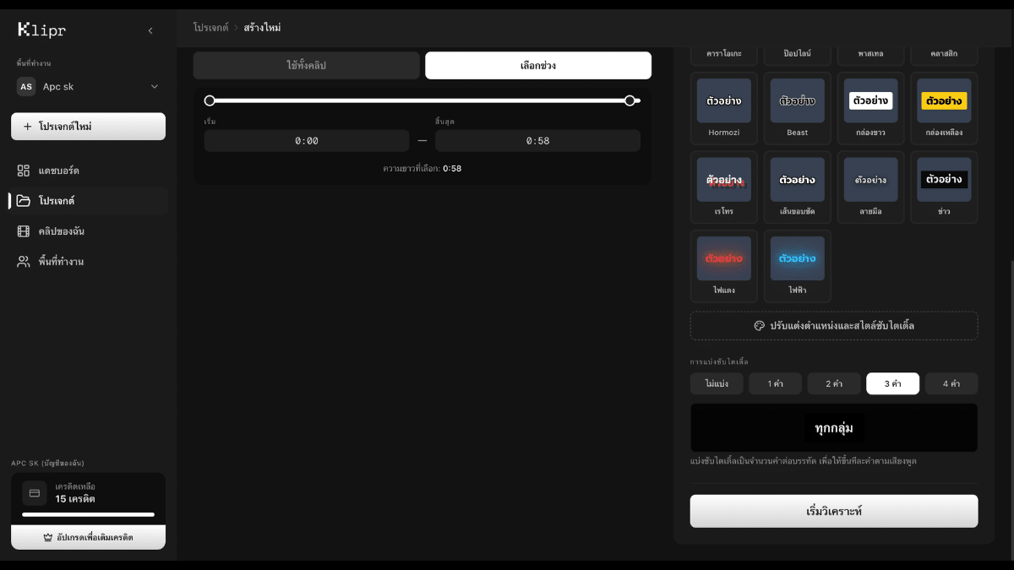Choose the 4 คำ split option
1014x570 pixels.
[x=951, y=383]
